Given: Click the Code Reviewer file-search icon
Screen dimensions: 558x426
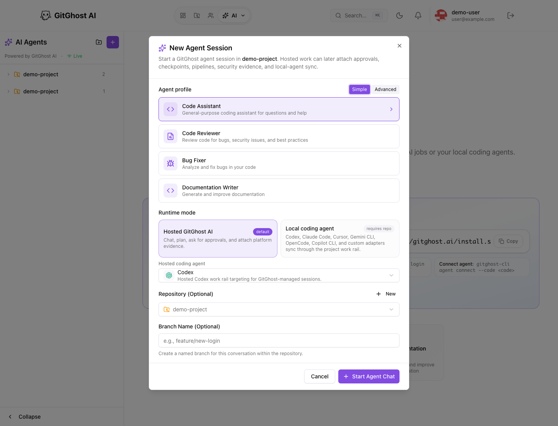Looking at the screenshot, I should 170,136.
